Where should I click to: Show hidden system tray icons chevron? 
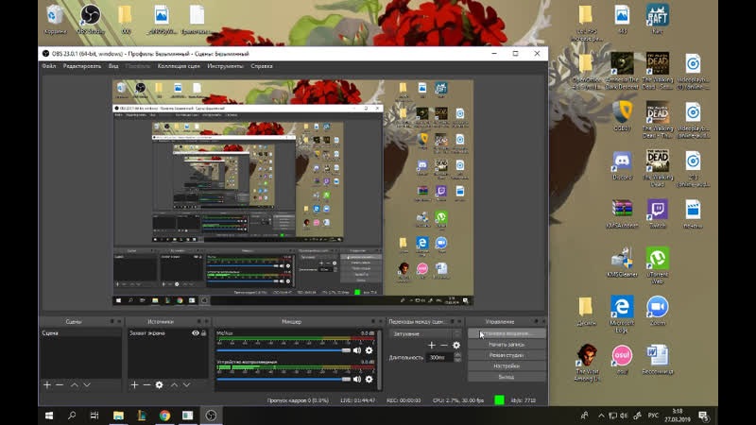(601, 416)
